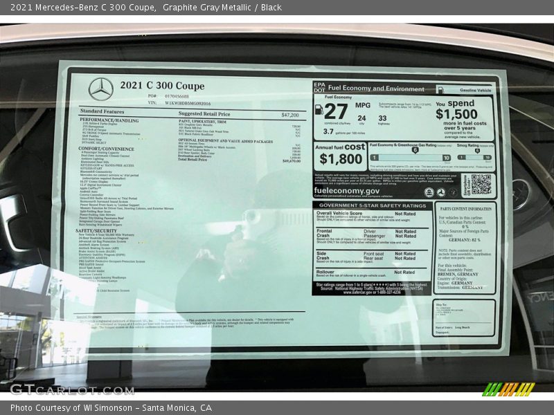Click the Rollover "Not Rated" value
Viewport: 554px width, 415px height.
pos(404,272)
